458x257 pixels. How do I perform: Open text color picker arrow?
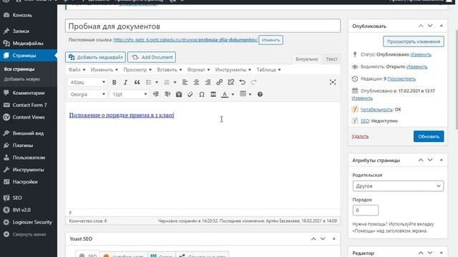233,94
